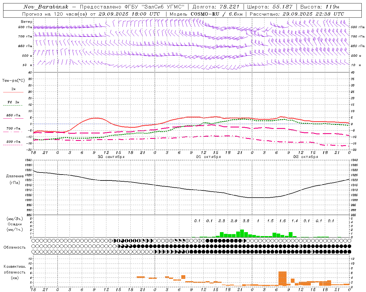
Task: Click the Модель COSMO-RU / 6.6км label
Action: [206, 14]
